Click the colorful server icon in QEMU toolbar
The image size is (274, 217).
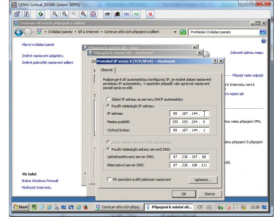117,14
